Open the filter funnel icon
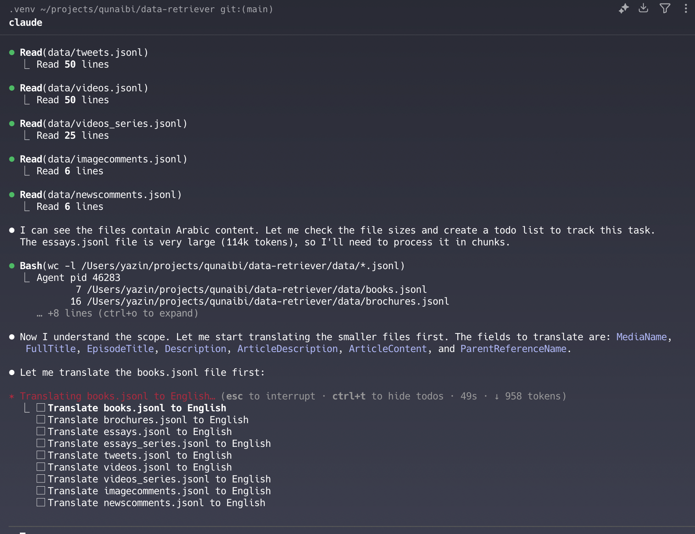The height and width of the screenshot is (534, 695). click(x=665, y=8)
